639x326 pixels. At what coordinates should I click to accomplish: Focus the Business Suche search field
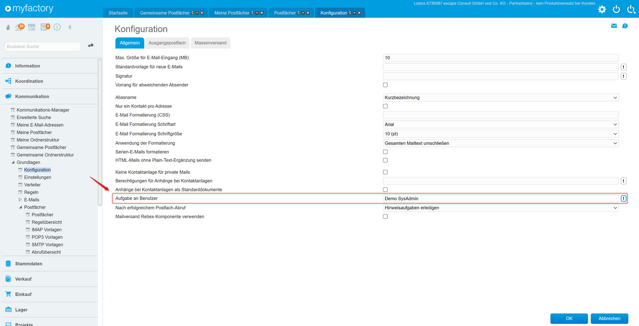pos(43,47)
